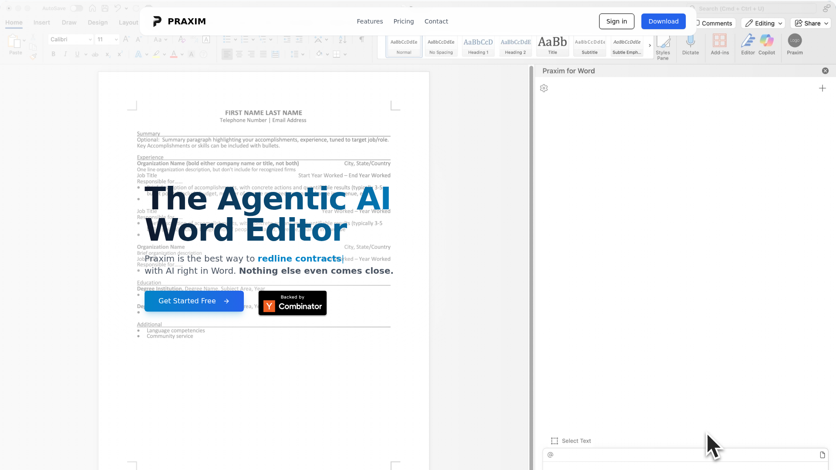Toggle bold formatting in the ribbon

tap(54, 54)
